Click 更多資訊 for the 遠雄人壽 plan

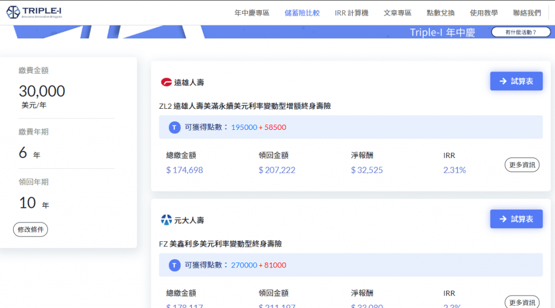click(x=522, y=165)
